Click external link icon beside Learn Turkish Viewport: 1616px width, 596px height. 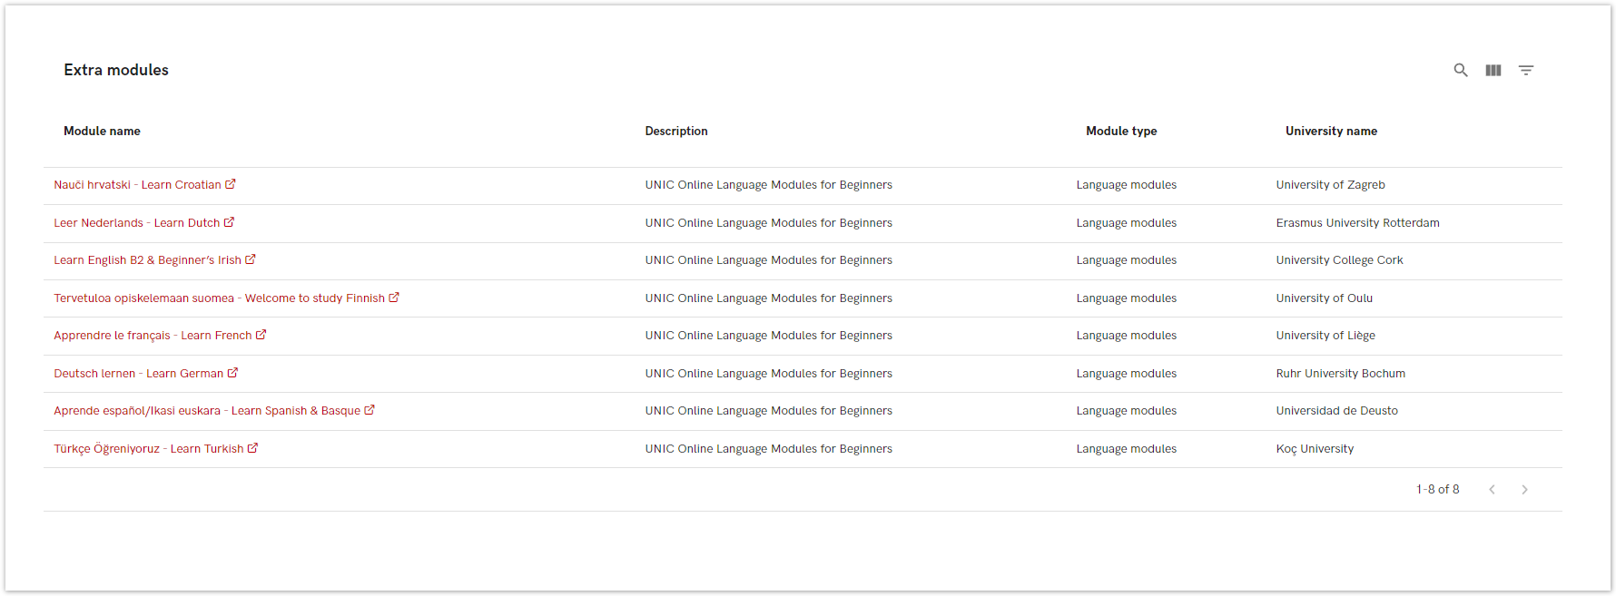(x=252, y=448)
